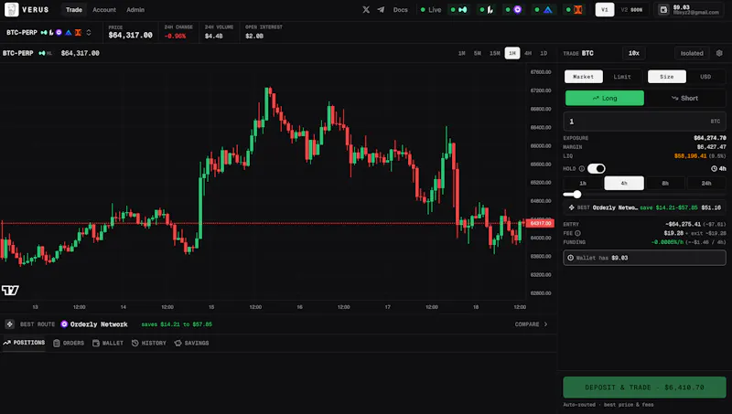Click the clock icon in Wallet has notice
This screenshot has width=732, height=414.
point(570,258)
